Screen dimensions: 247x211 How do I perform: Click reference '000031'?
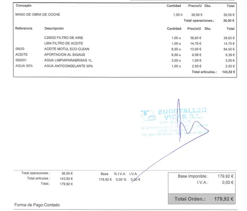21,60
